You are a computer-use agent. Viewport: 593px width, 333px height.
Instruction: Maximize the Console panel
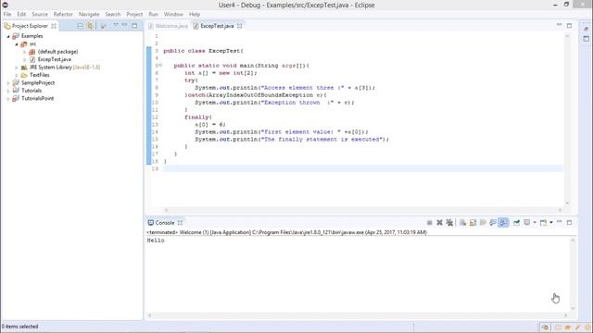pyautogui.click(x=569, y=223)
